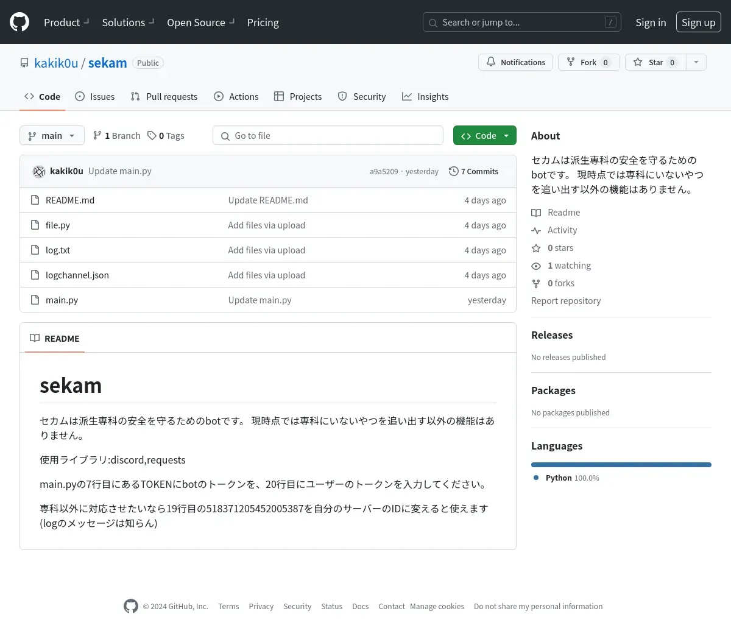Click the GitHub Octocat logo in header

(x=19, y=23)
